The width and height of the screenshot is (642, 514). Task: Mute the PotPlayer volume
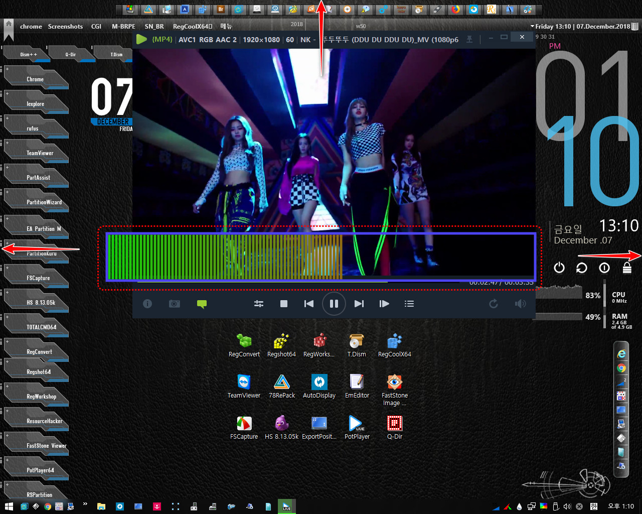[521, 304]
